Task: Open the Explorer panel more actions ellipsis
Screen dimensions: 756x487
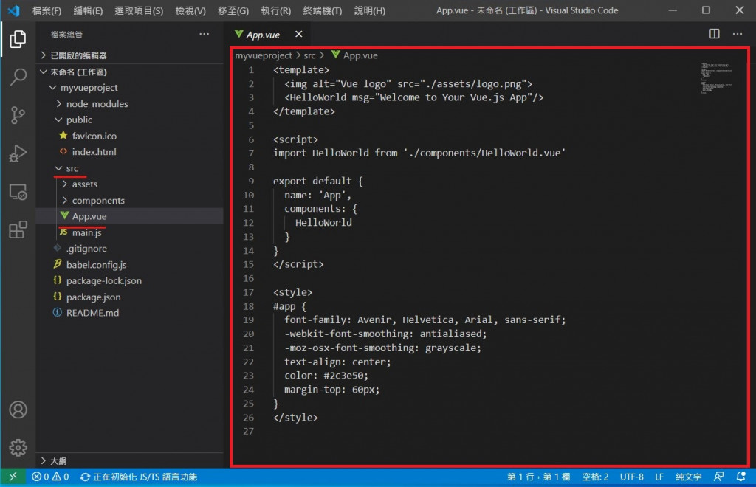Action: pyautogui.click(x=204, y=34)
